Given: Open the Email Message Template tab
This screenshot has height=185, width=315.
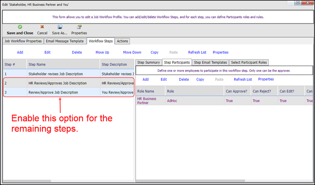Looking at the screenshot, I should tap(65, 41).
